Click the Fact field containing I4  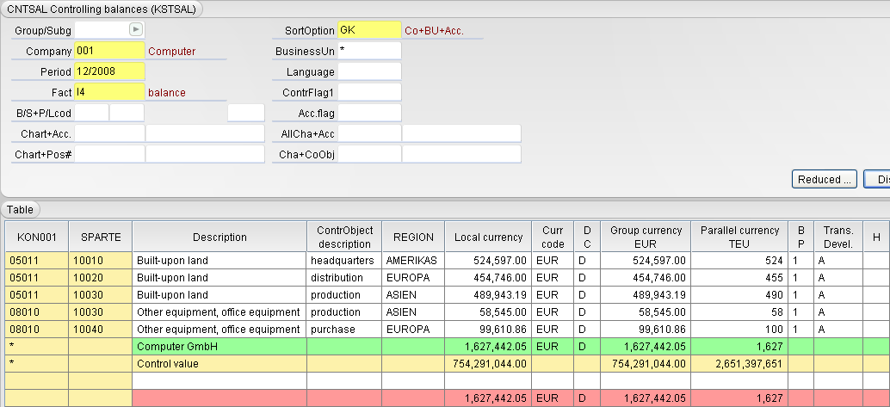point(109,93)
